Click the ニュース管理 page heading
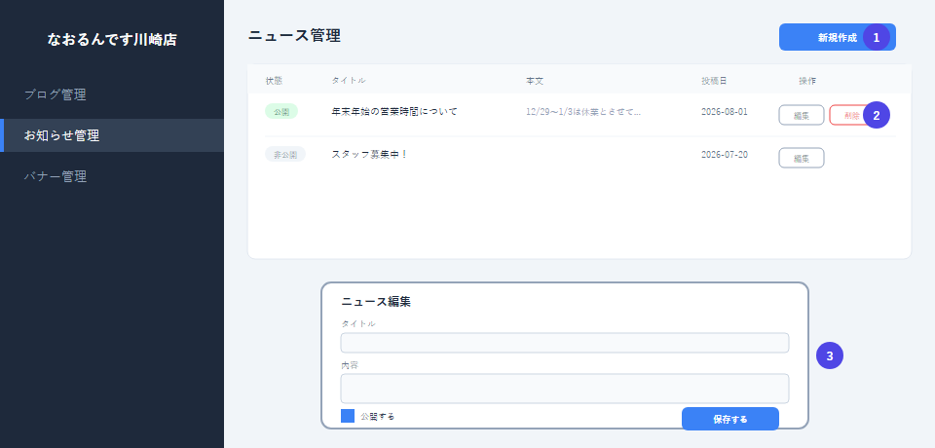This screenshot has width=935, height=448. [x=294, y=36]
